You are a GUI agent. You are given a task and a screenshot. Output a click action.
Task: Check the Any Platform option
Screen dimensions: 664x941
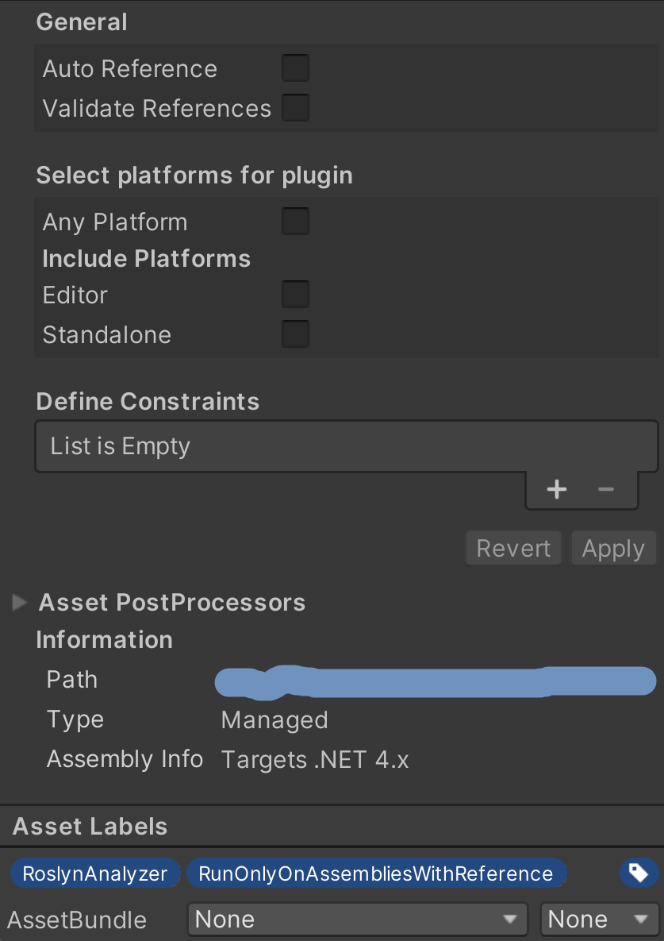(294, 221)
